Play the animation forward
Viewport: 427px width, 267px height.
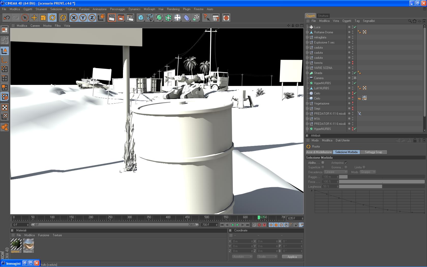[x=237, y=225]
